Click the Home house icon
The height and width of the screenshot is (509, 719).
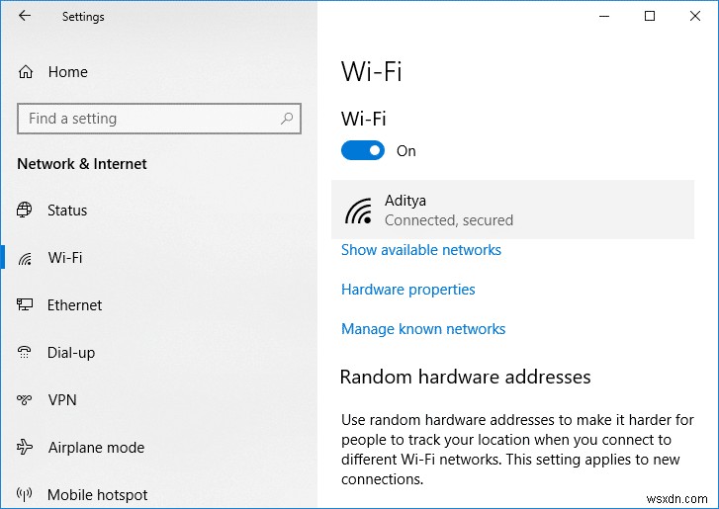tap(26, 72)
